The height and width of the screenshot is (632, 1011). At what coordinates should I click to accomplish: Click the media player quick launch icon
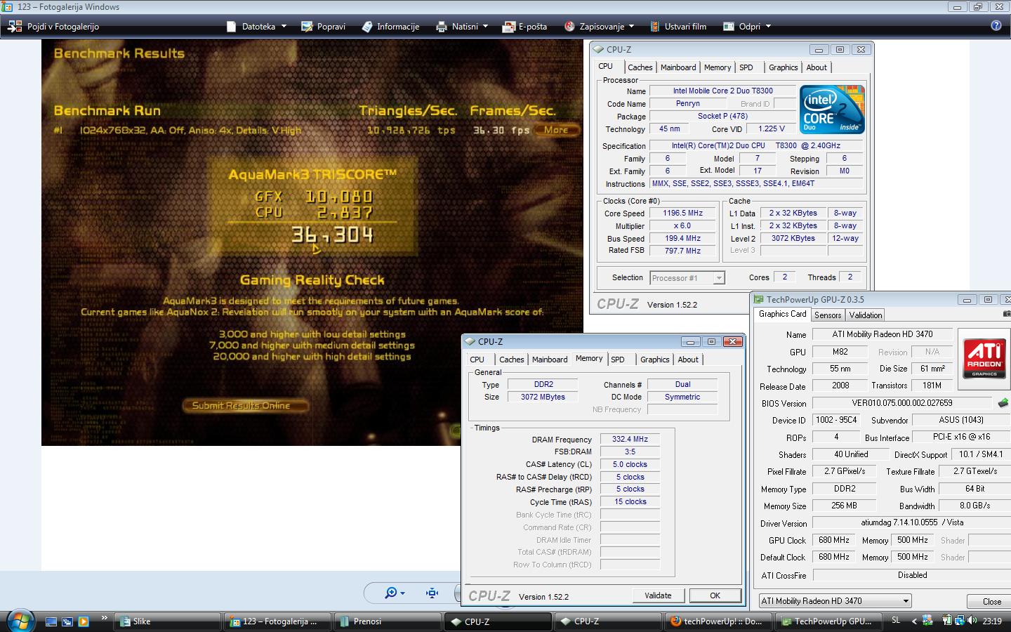point(84,621)
